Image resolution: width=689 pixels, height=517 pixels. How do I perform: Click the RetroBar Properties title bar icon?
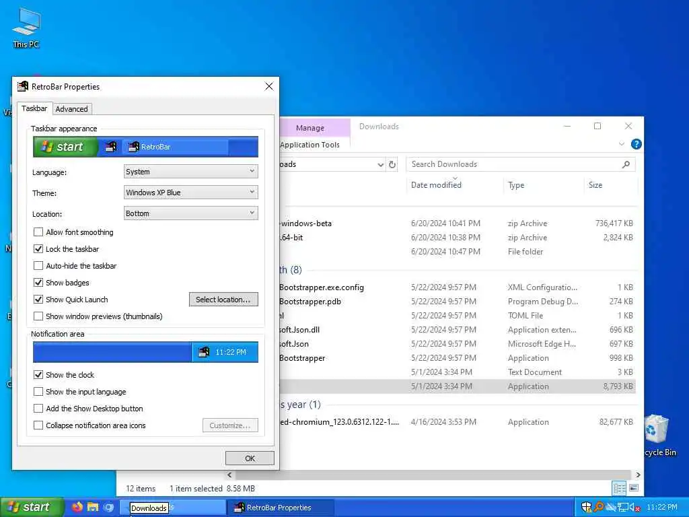[22, 86]
